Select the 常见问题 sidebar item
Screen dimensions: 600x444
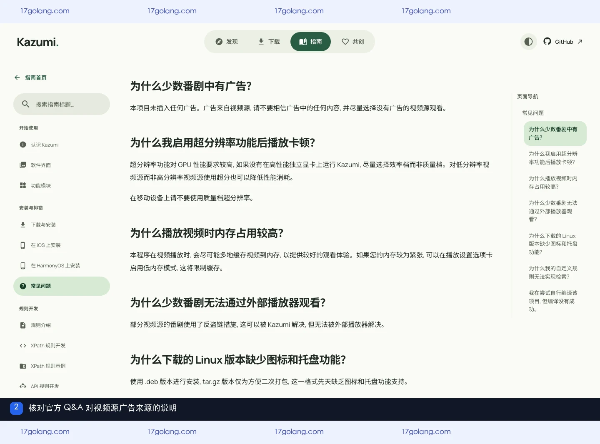(x=62, y=286)
